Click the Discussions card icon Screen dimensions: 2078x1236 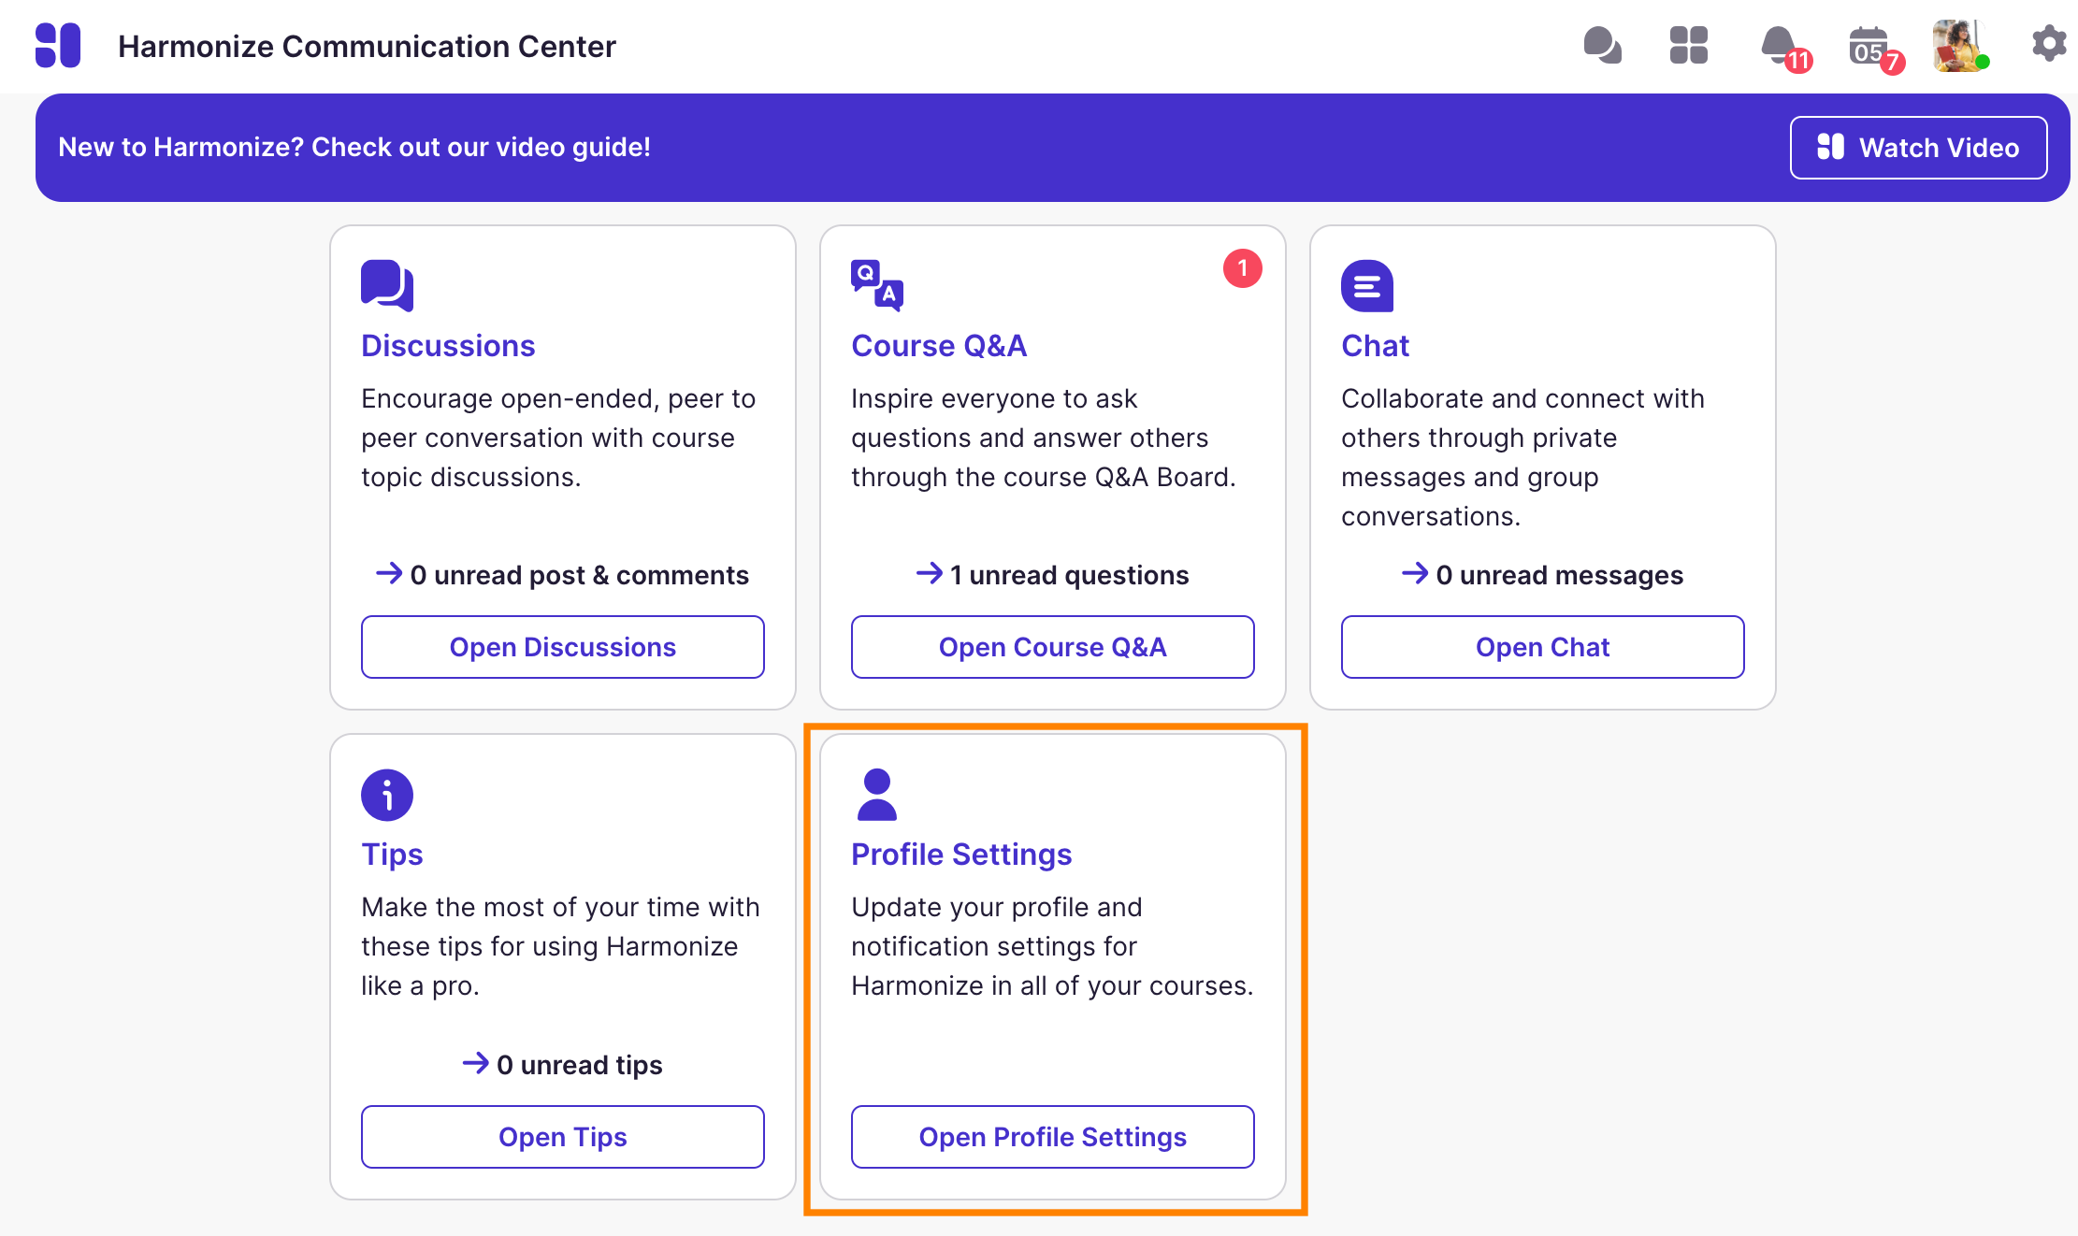click(386, 285)
